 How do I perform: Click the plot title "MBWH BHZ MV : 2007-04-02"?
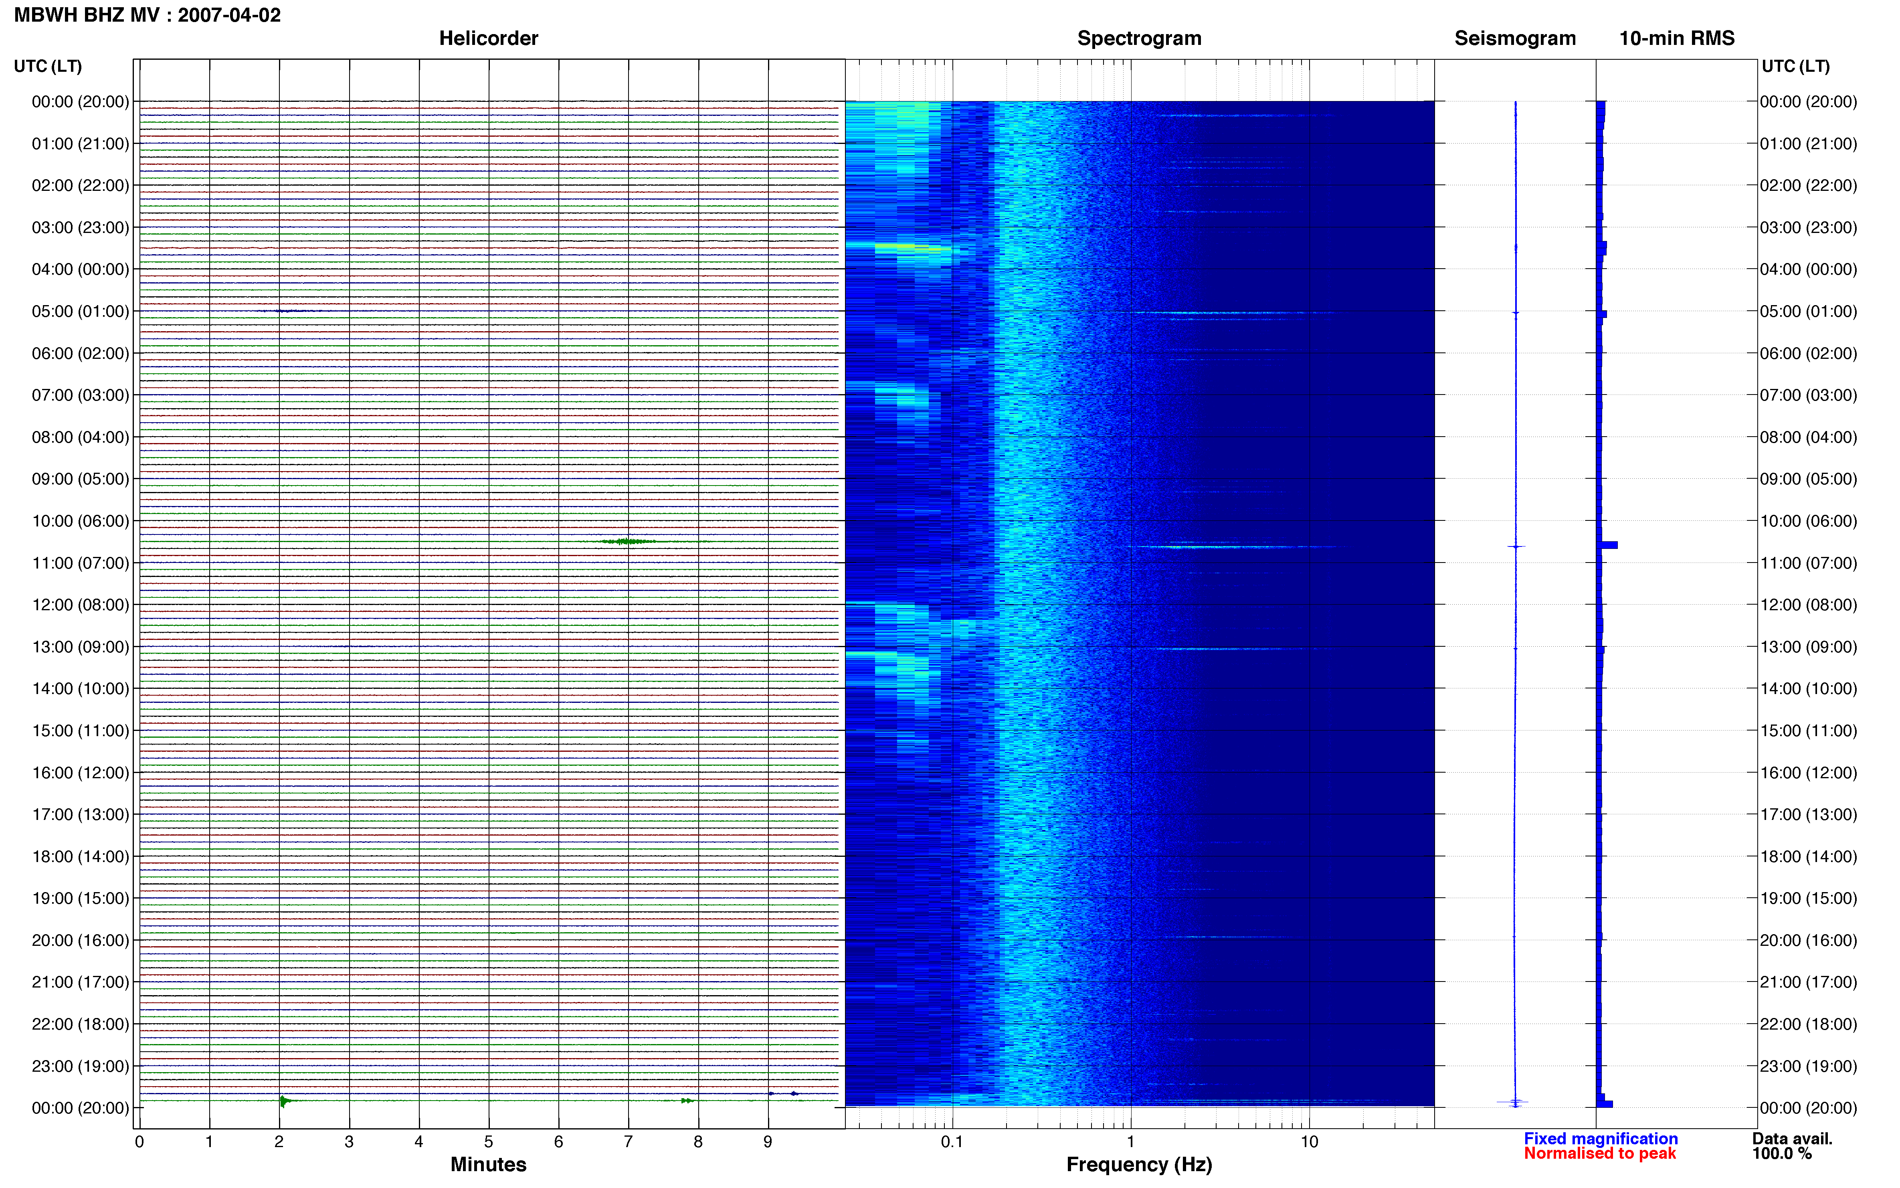[x=148, y=15]
